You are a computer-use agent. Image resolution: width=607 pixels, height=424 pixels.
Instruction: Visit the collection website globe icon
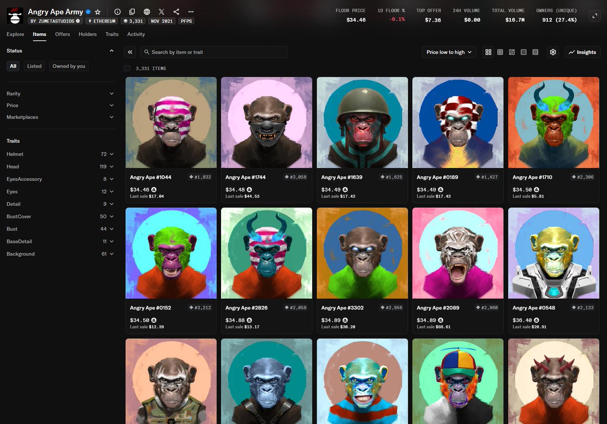pyautogui.click(x=147, y=12)
